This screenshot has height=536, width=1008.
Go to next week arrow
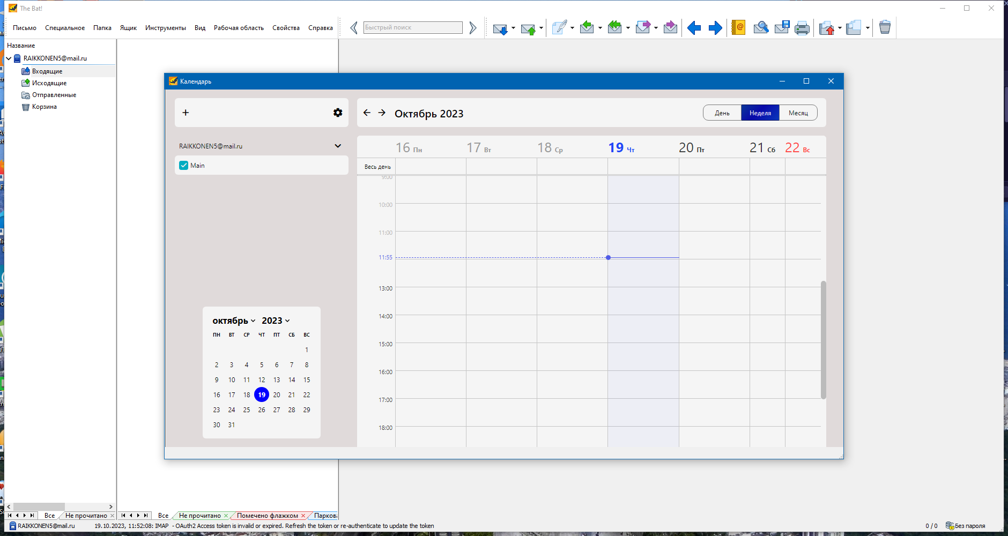click(382, 113)
